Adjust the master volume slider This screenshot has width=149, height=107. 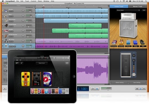[x=106, y=90]
